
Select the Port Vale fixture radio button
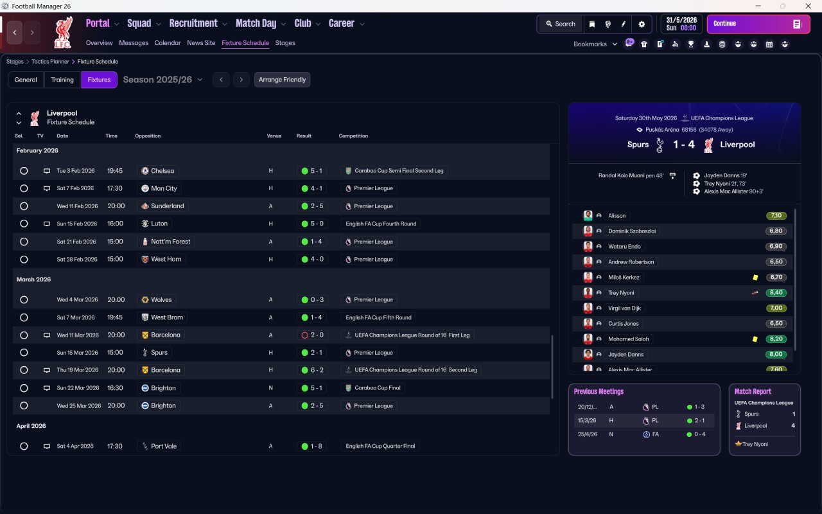(x=24, y=447)
